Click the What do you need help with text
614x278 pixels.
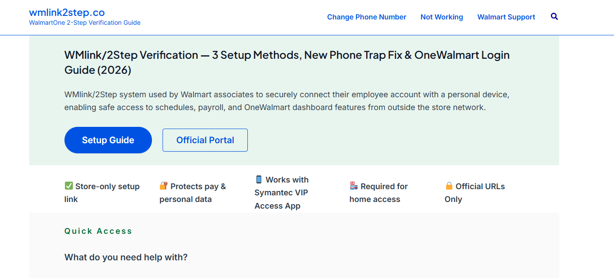125,257
